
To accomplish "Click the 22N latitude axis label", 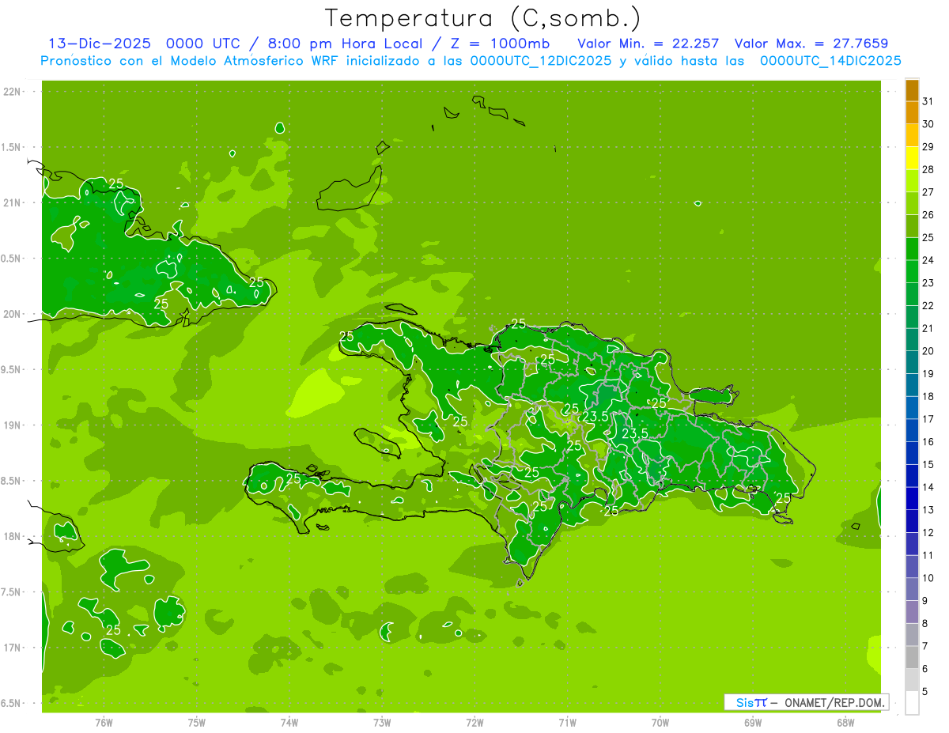I will coord(13,92).
